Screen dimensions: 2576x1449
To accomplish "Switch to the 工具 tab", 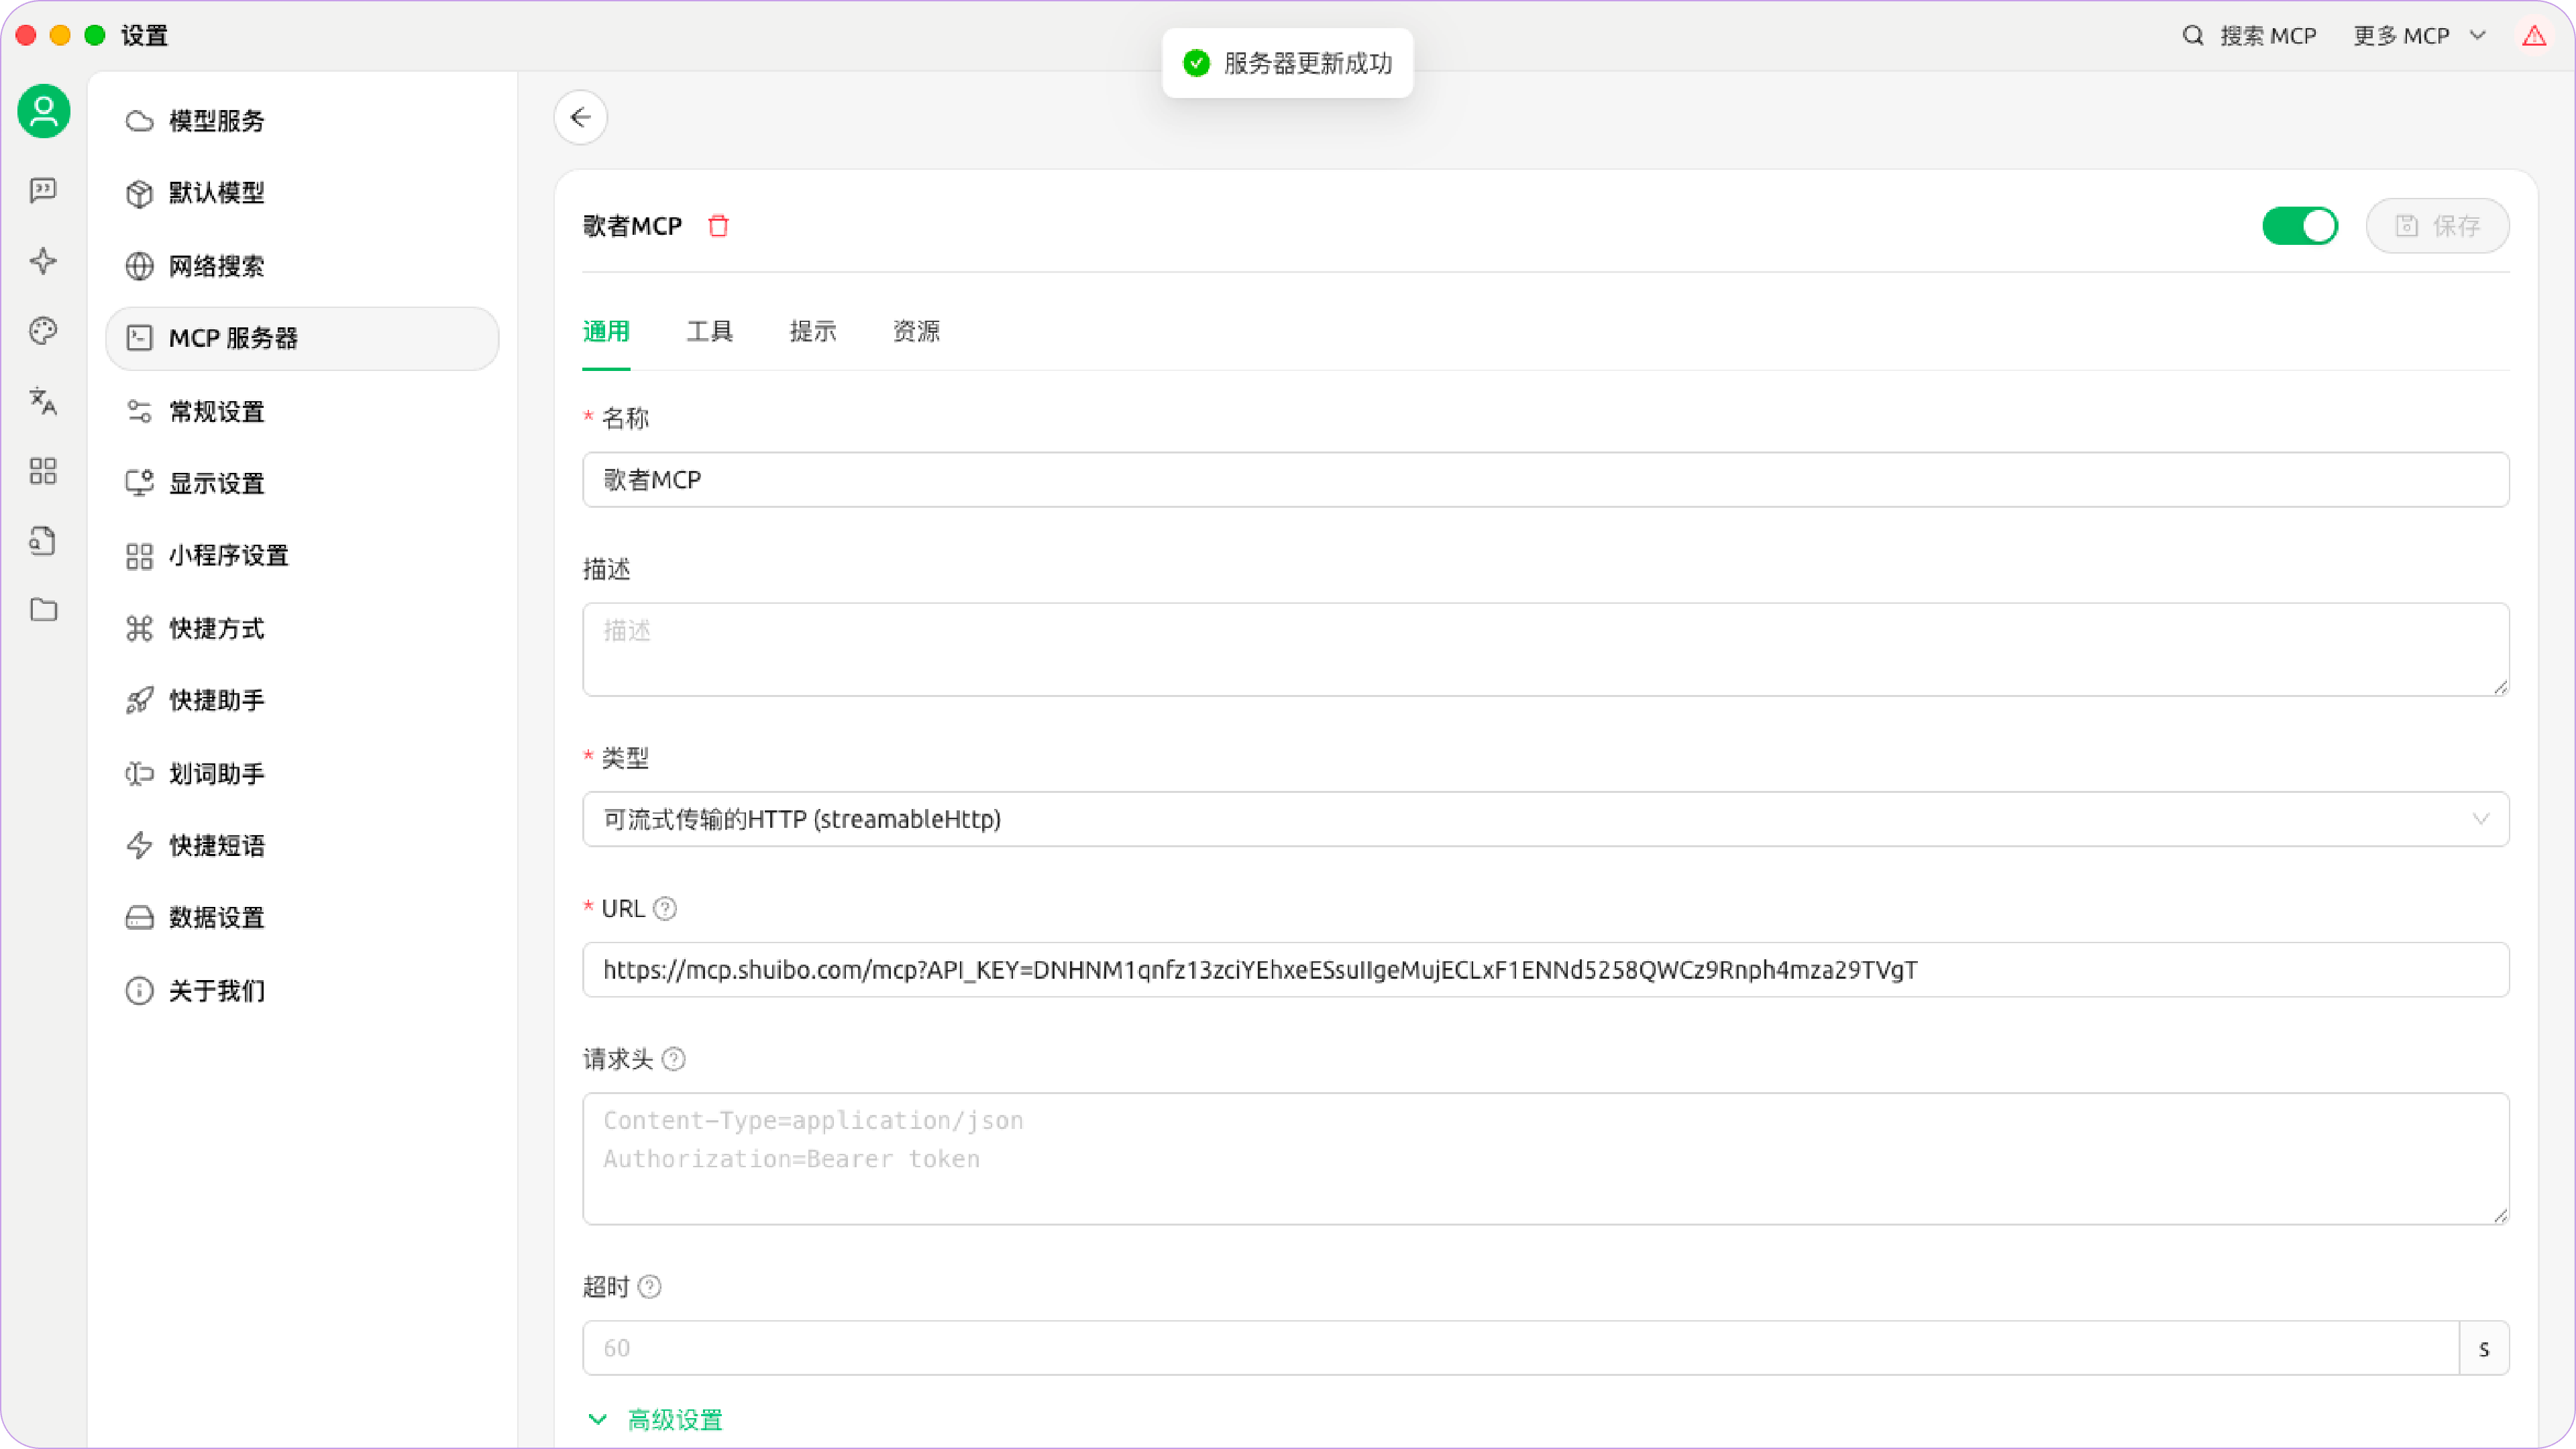I will (x=709, y=331).
